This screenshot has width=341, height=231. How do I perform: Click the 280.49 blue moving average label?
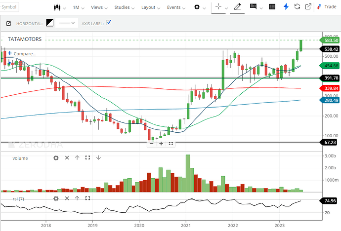pos(330,100)
